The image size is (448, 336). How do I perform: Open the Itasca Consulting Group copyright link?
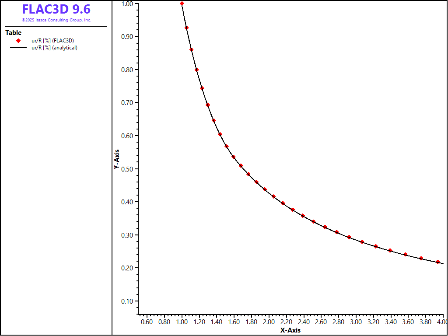(56, 20)
